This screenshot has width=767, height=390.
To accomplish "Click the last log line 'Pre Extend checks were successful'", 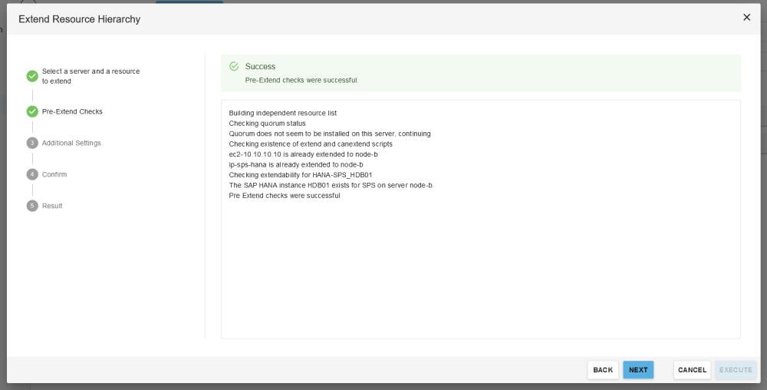I will coord(284,196).
